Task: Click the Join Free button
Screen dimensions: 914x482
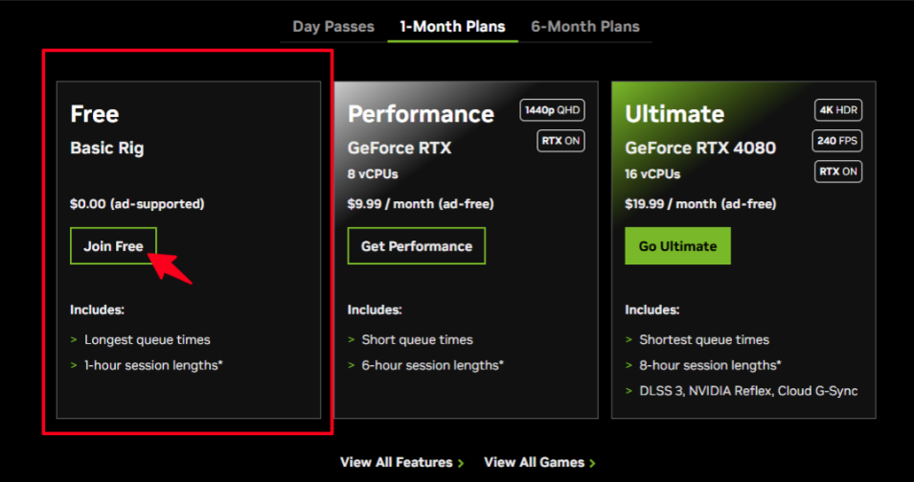Action: pyautogui.click(x=113, y=246)
